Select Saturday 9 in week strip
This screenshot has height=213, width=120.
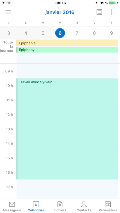click(x=111, y=33)
